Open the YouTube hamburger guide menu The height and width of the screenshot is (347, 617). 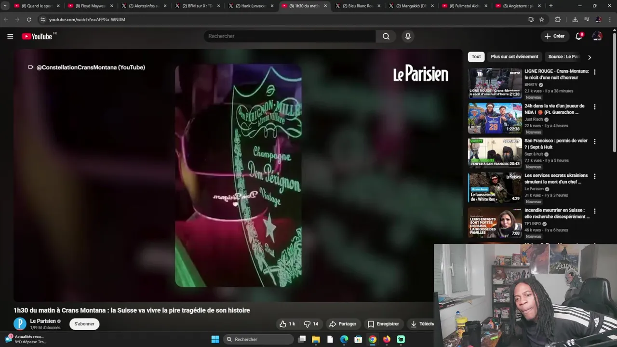(x=10, y=36)
